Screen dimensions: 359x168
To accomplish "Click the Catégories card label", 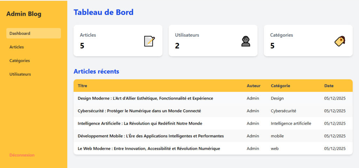I will 282,35.
